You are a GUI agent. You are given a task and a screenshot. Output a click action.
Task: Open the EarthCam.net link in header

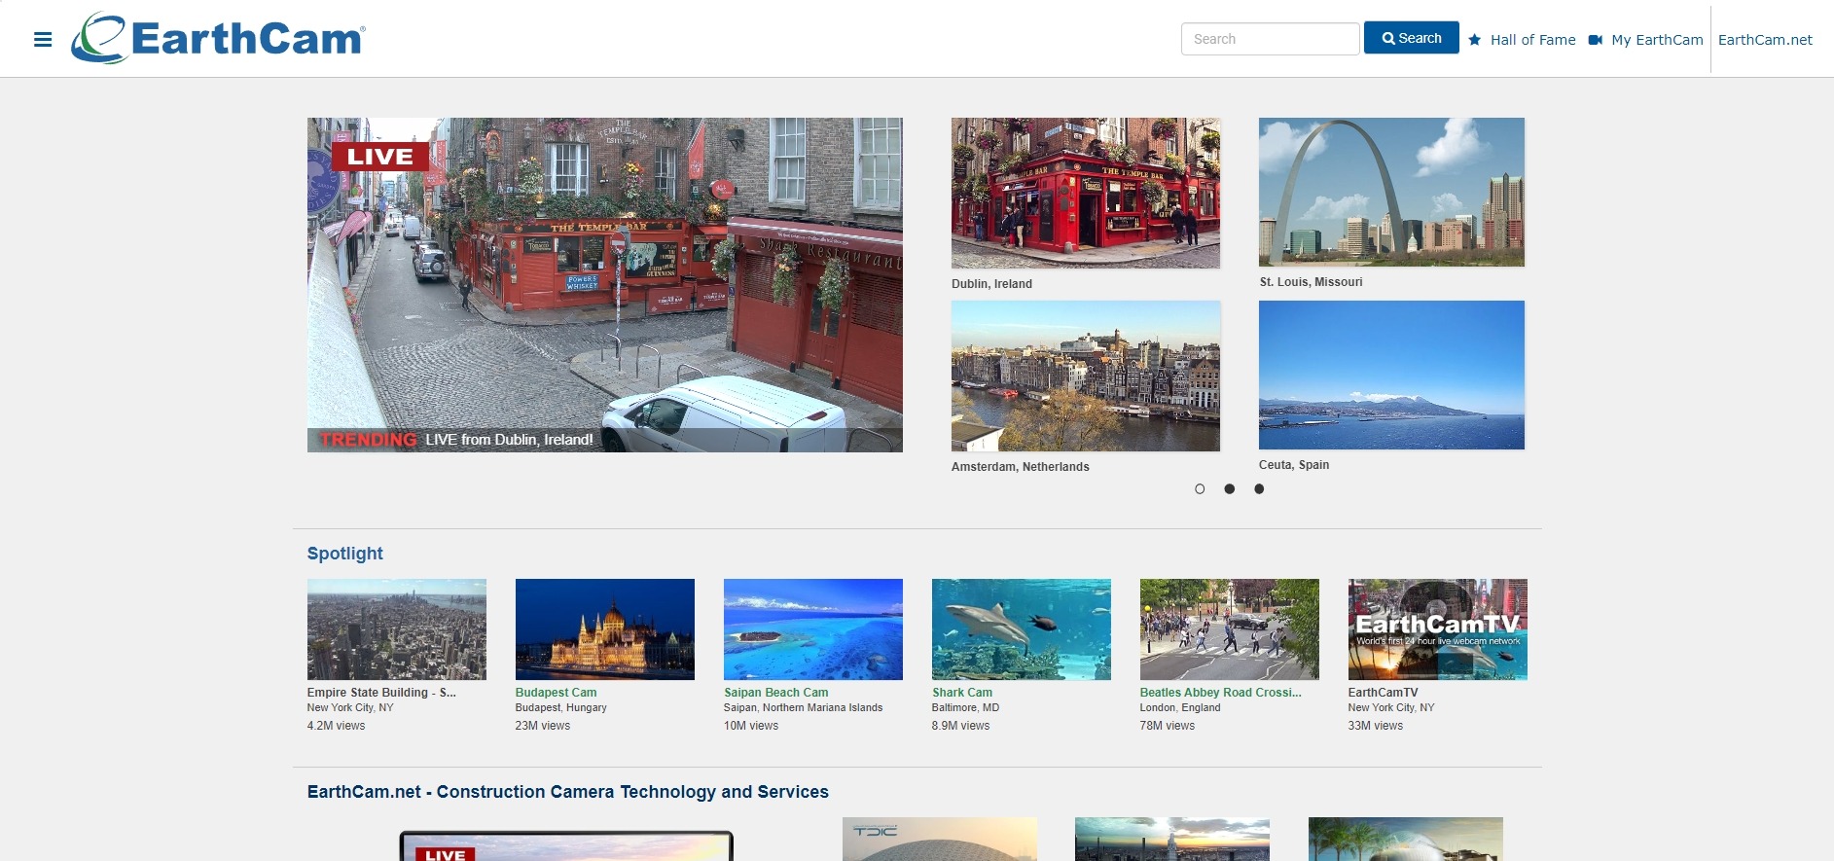click(1765, 40)
